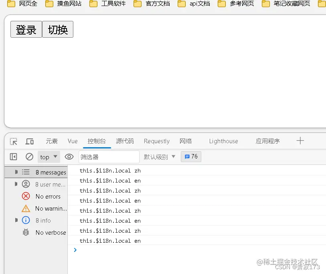Click the user messages person icon

26,184
